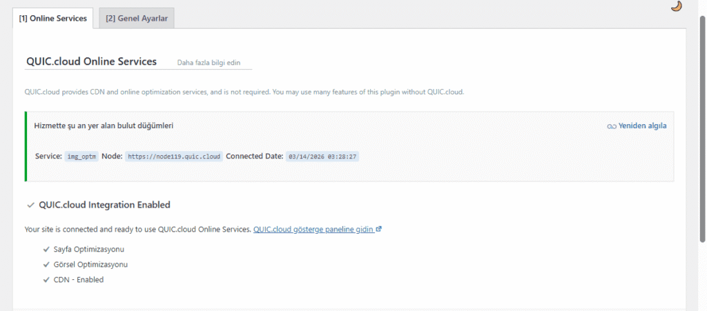
Task: Click the checkmark beside QUIC.cloud Integration Enabled
Action: click(x=30, y=205)
